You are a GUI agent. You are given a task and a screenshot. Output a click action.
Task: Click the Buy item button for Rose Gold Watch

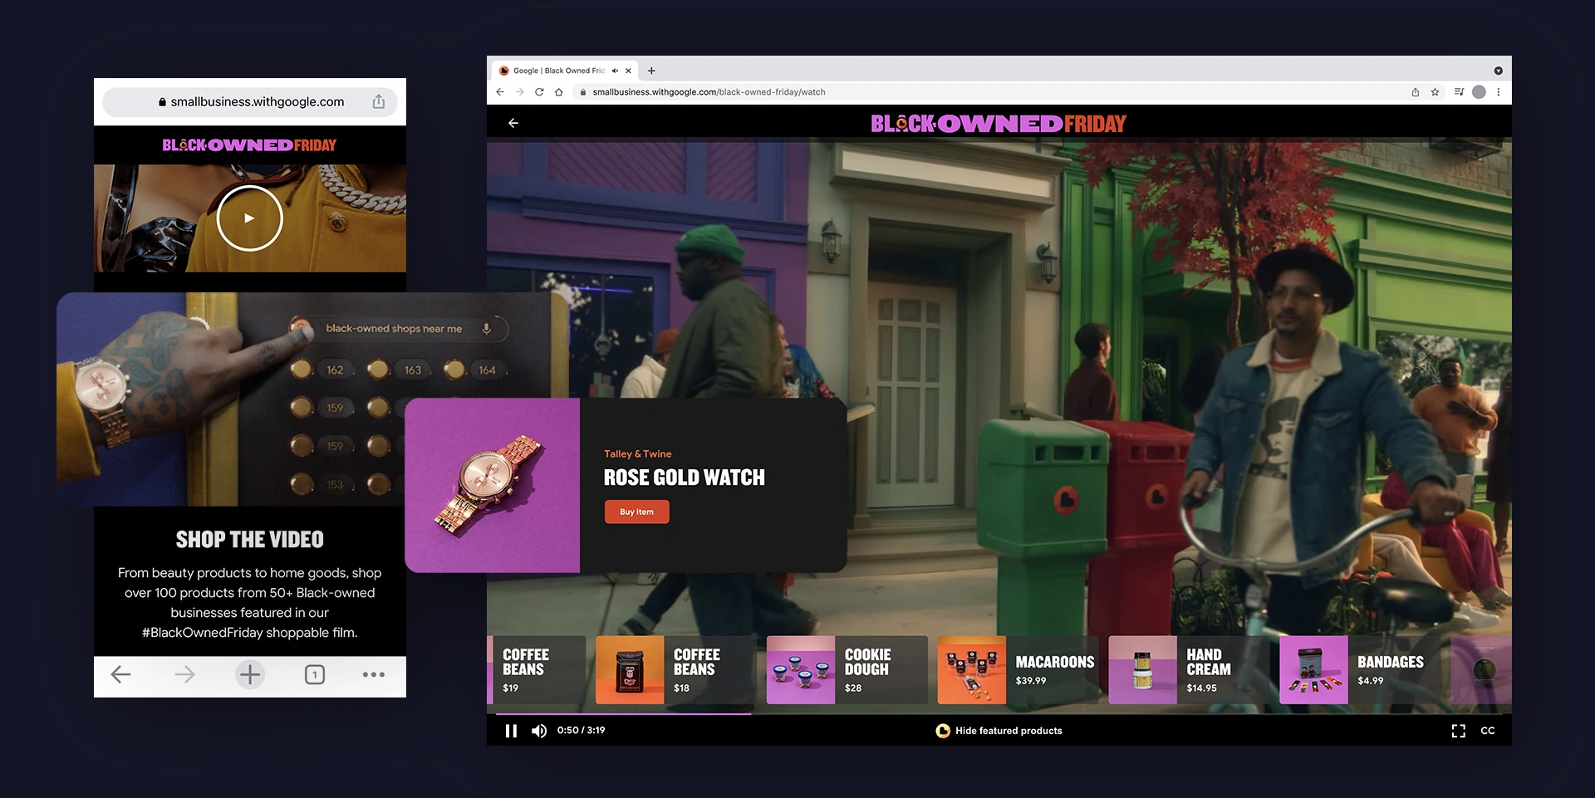[636, 512]
